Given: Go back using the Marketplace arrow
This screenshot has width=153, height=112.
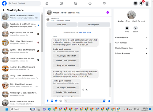Looking at the screenshot, I should (x=4, y=10).
